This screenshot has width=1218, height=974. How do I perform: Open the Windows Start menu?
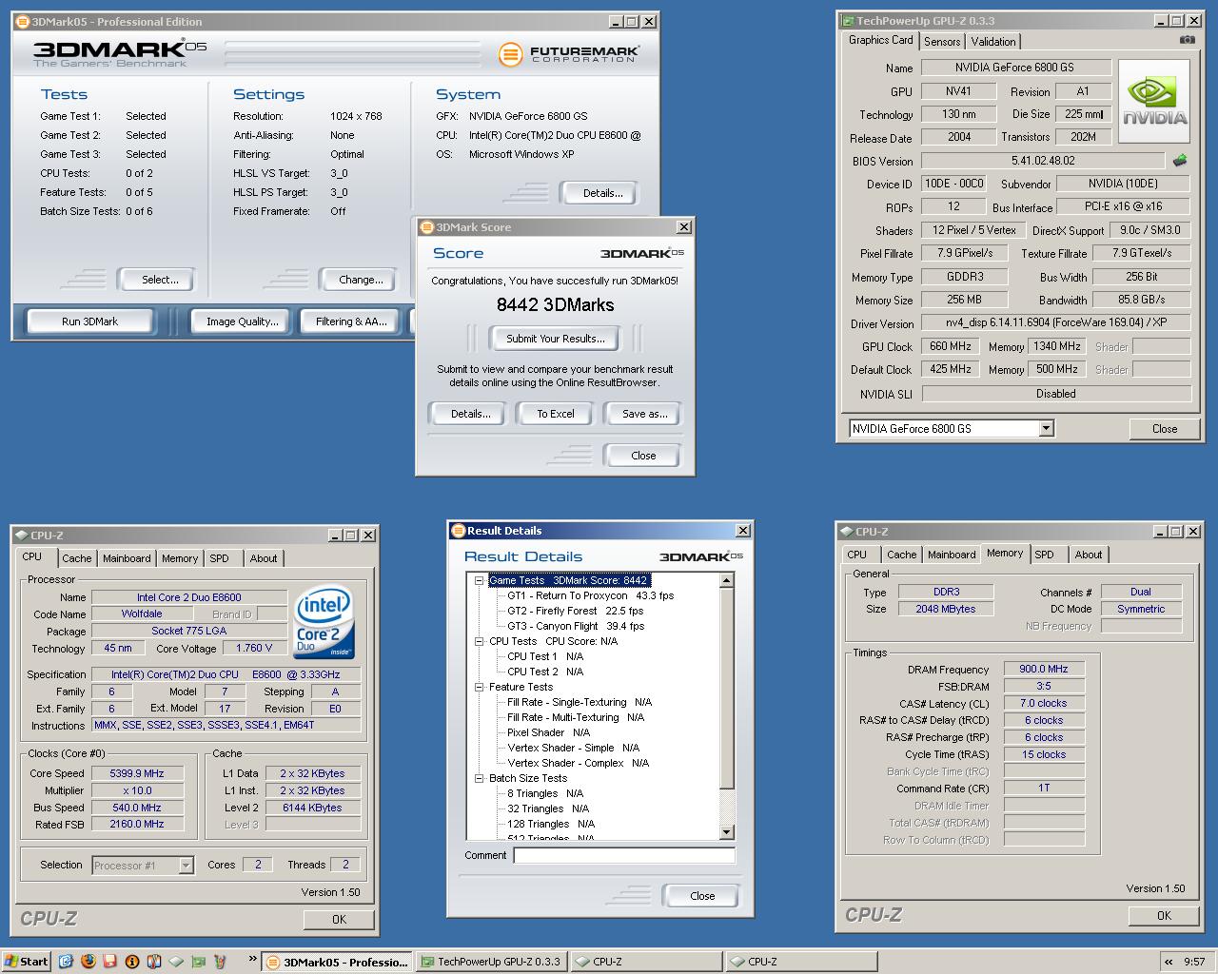pyautogui.click(x=27, y=962)
